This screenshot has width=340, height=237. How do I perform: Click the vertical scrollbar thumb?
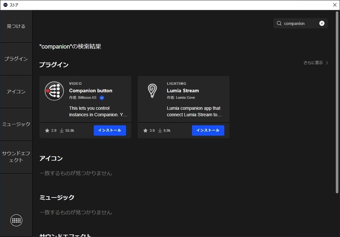pyautogui.click(x=337, y=102)
